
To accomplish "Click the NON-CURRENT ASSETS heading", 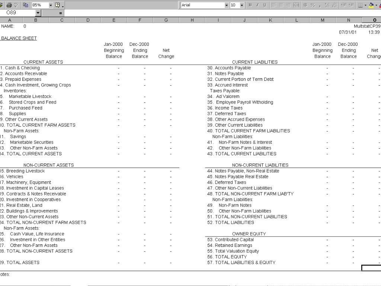I will tap(49, 165).
